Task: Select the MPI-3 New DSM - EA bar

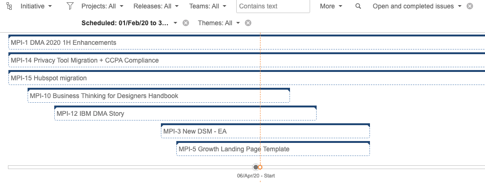Action: tap(265, 131)
